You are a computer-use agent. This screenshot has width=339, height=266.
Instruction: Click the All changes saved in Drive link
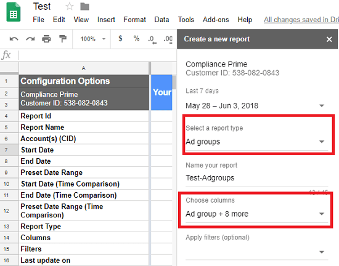coord(301,20)
